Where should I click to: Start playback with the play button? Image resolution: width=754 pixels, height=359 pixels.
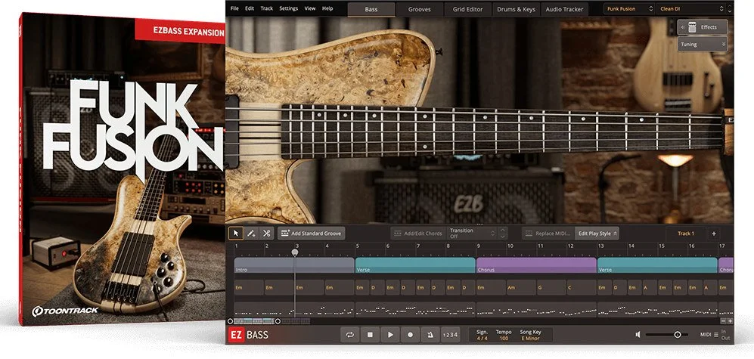point(390,335)
